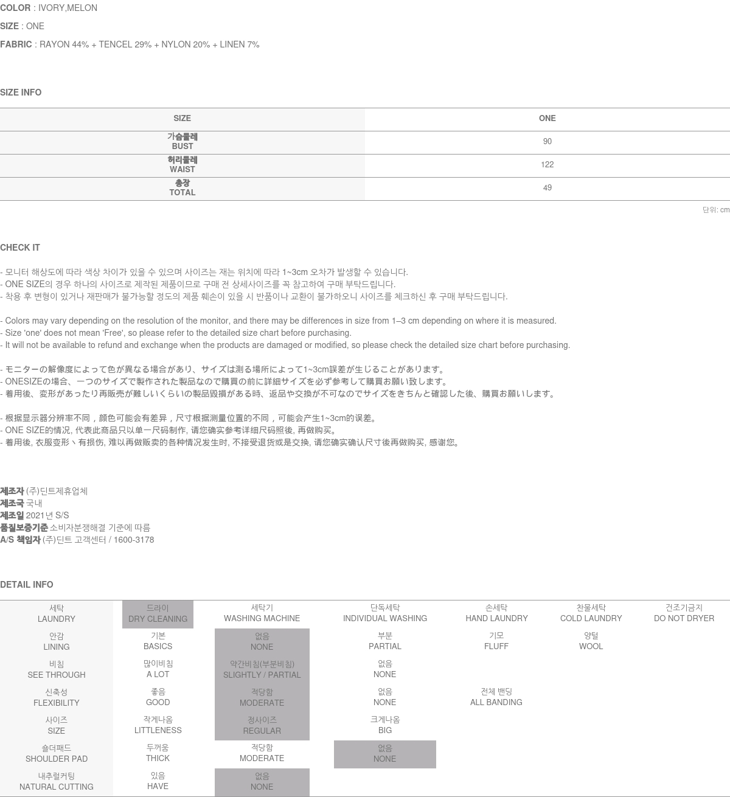Image resolution: width=730 pixels, height=797 pixels.
Task: Click the HAND LAUNDRY option
Action: coord(496,613)
